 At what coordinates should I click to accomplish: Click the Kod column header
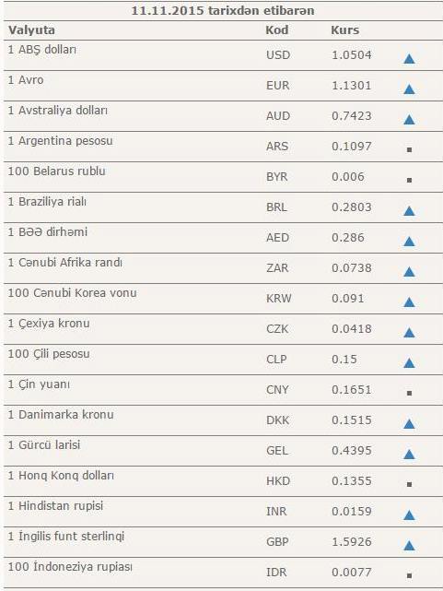click(277, 30)
